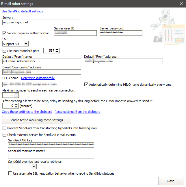Toggle Server requires authentication checkbox
This screenshot has height=187, width=186.
(x=4, y=33)
